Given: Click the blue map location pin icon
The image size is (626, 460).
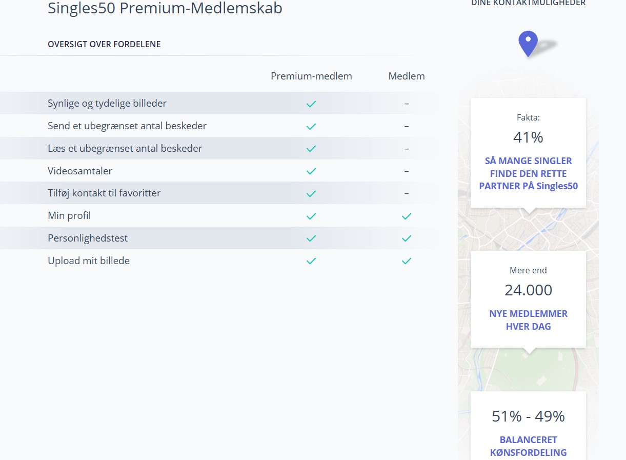Looking at the screenshot, I should coord(528,44).
